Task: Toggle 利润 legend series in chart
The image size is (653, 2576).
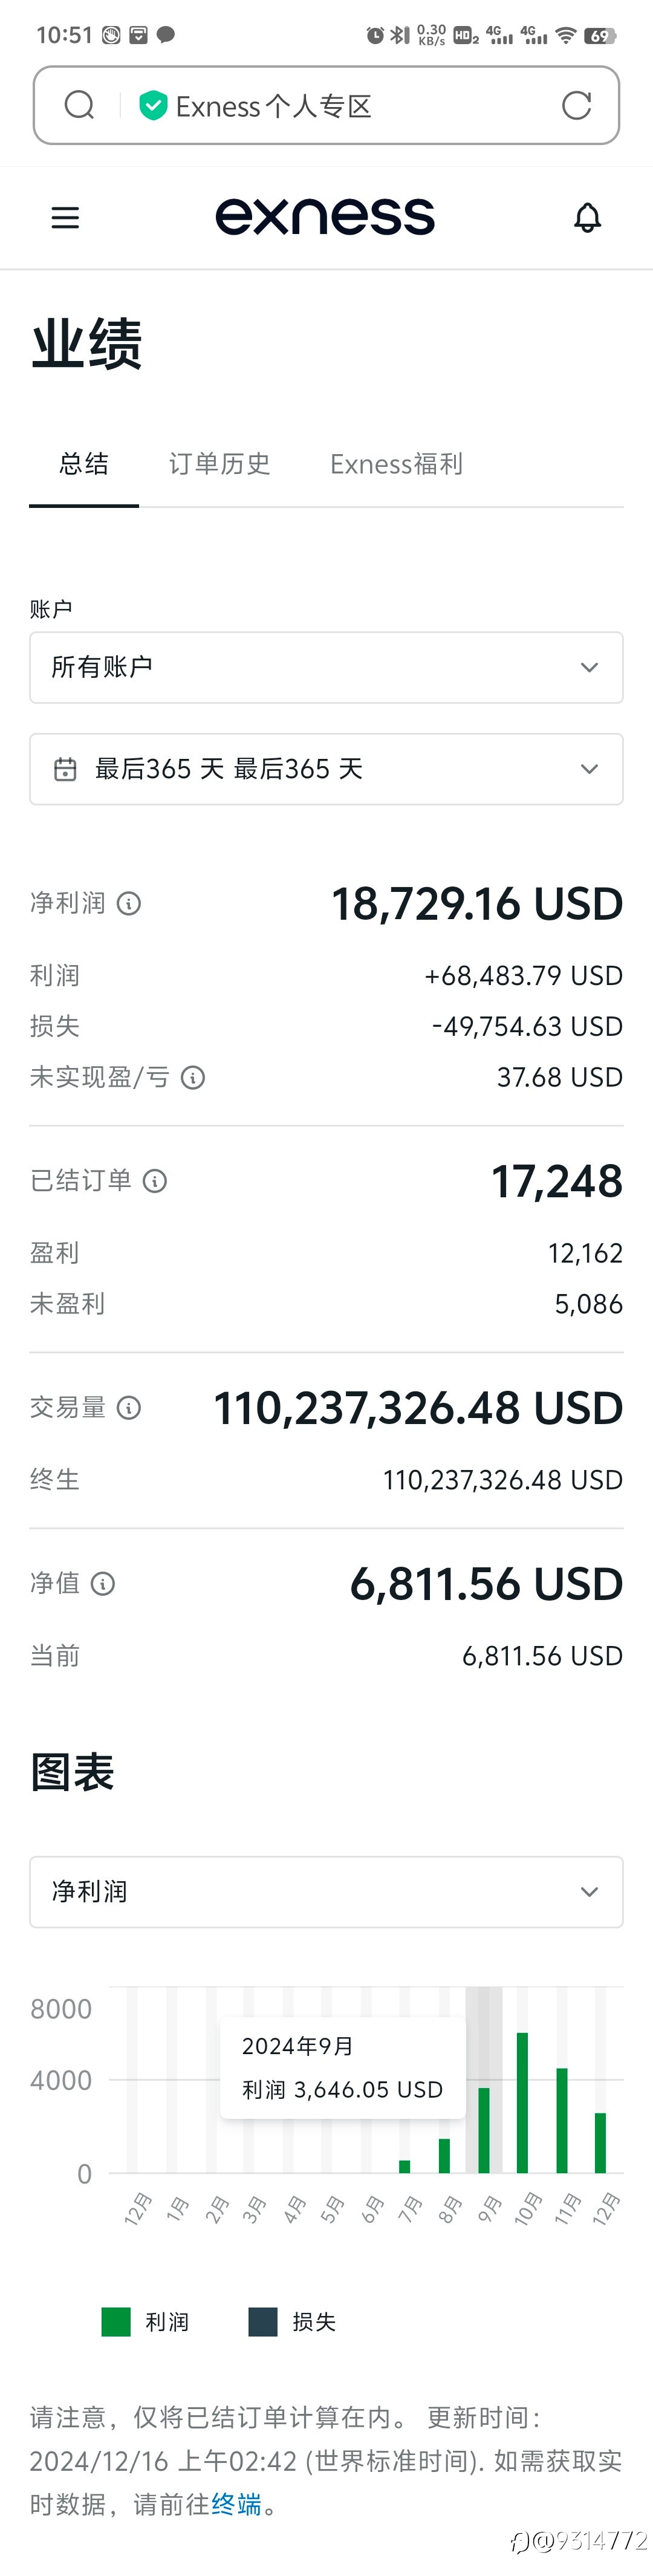Action: [145, 2322]
